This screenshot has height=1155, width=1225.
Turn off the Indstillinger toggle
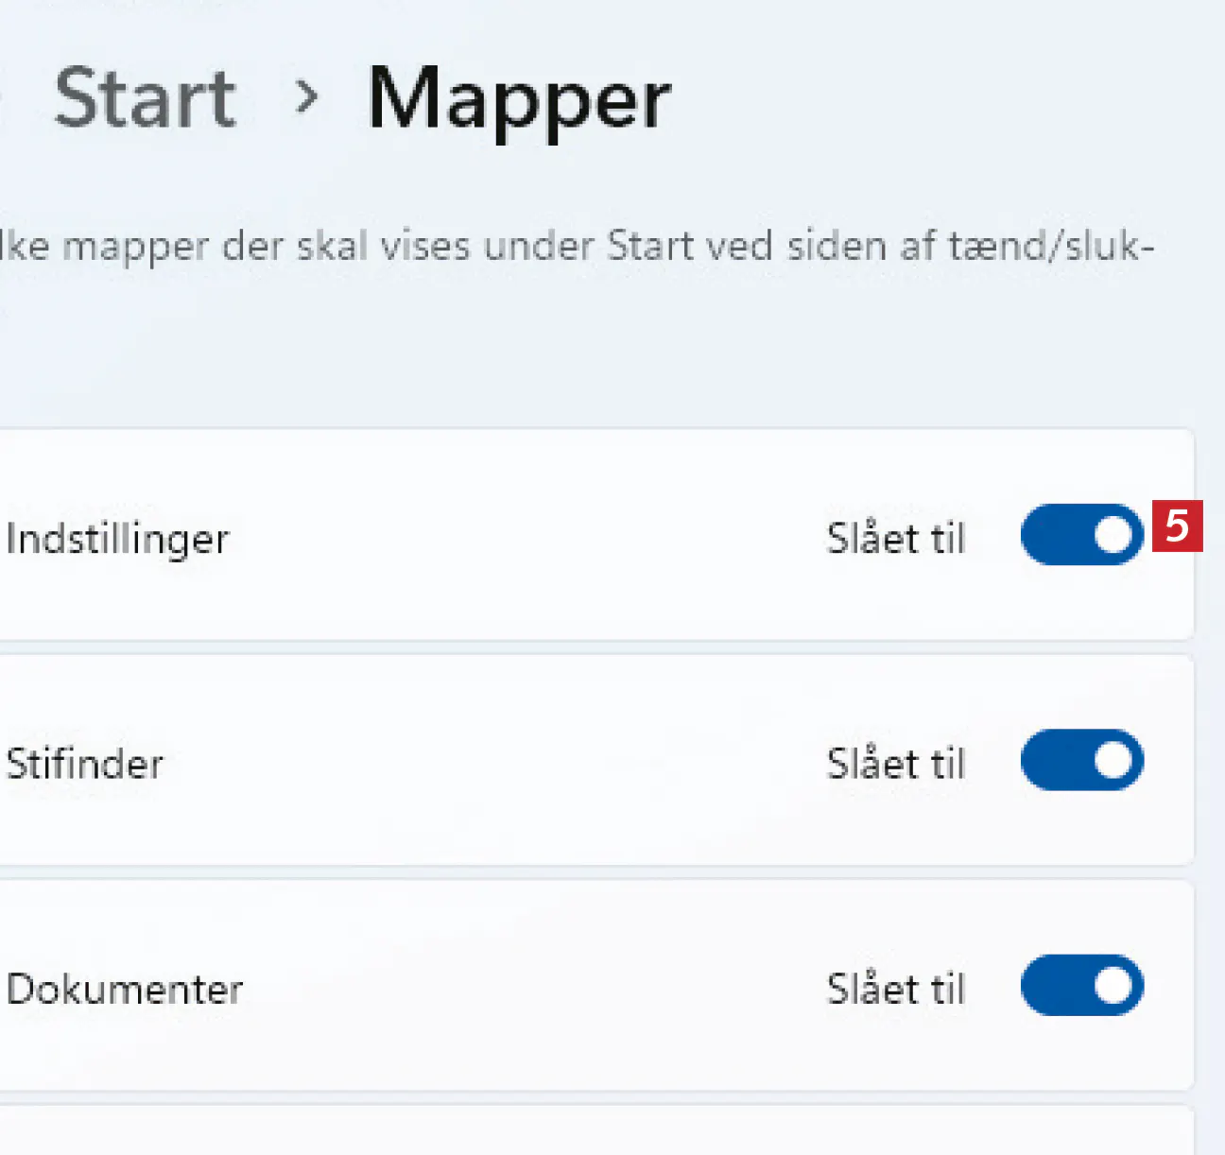point(1081,535)
